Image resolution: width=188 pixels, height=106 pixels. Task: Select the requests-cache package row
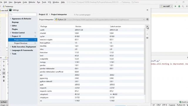click(92, 91)
